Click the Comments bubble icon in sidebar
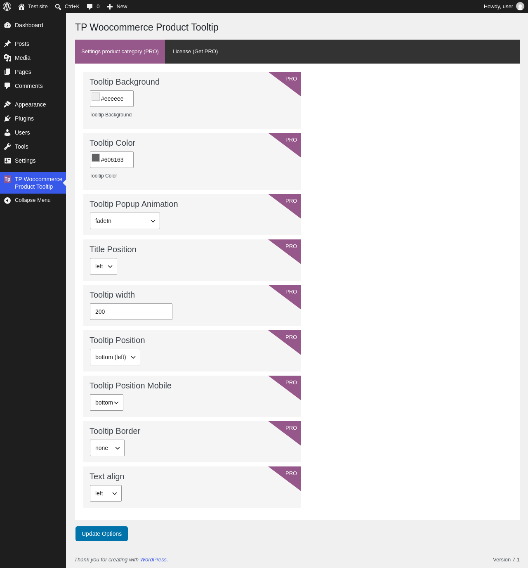 [7, 86]
